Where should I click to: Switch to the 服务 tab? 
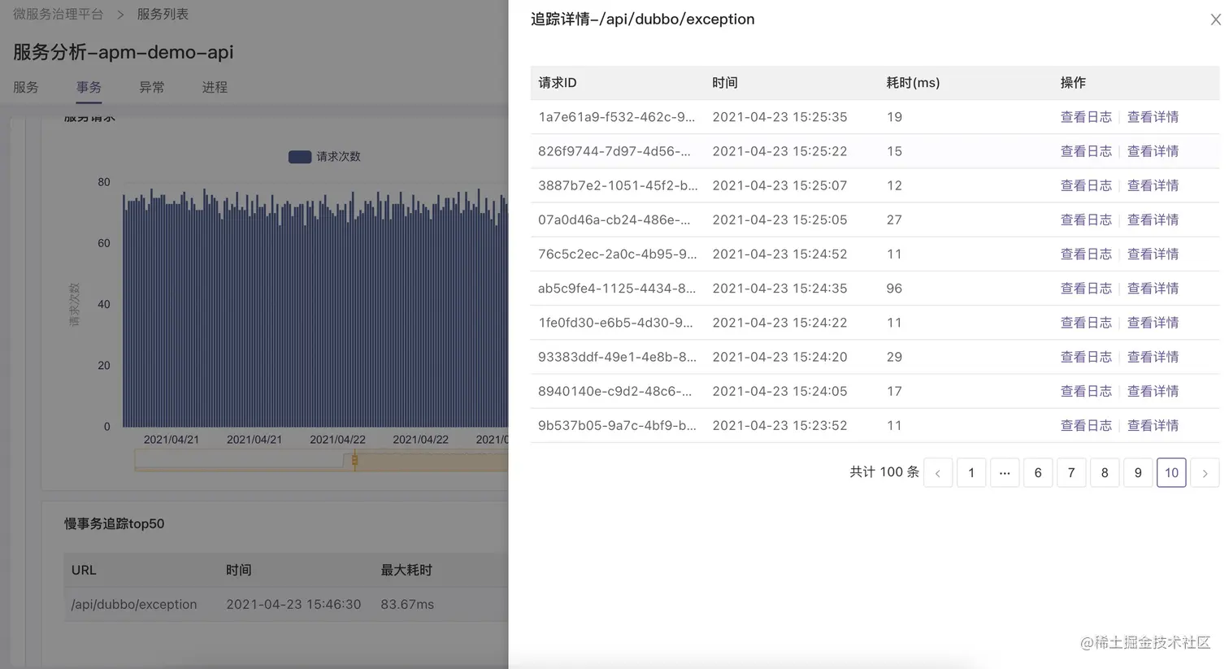(26, 87)
